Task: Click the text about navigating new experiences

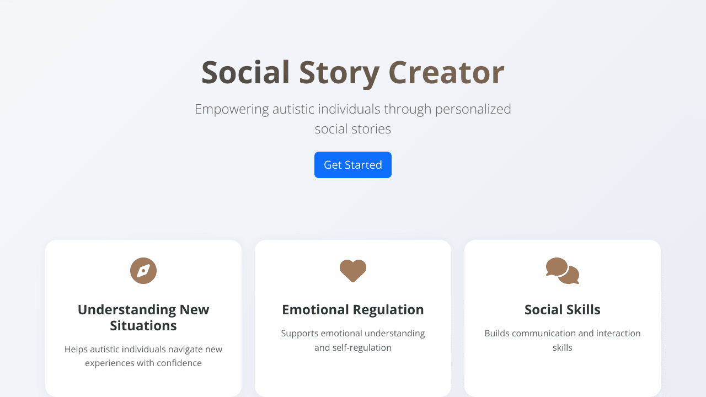Action: [143, 356]
